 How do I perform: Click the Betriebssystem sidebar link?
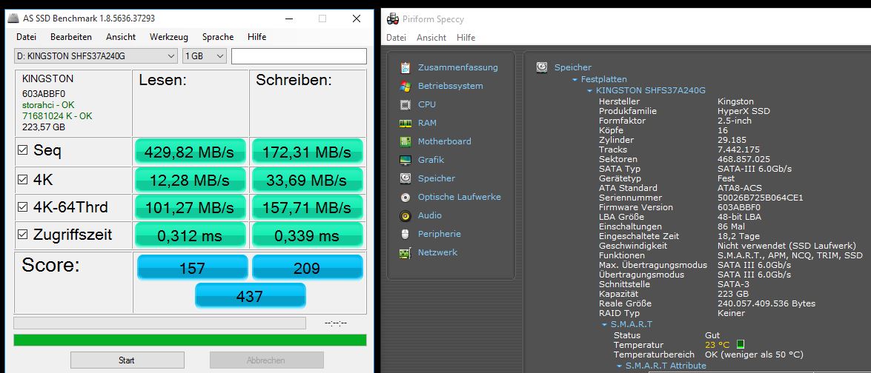451,86
